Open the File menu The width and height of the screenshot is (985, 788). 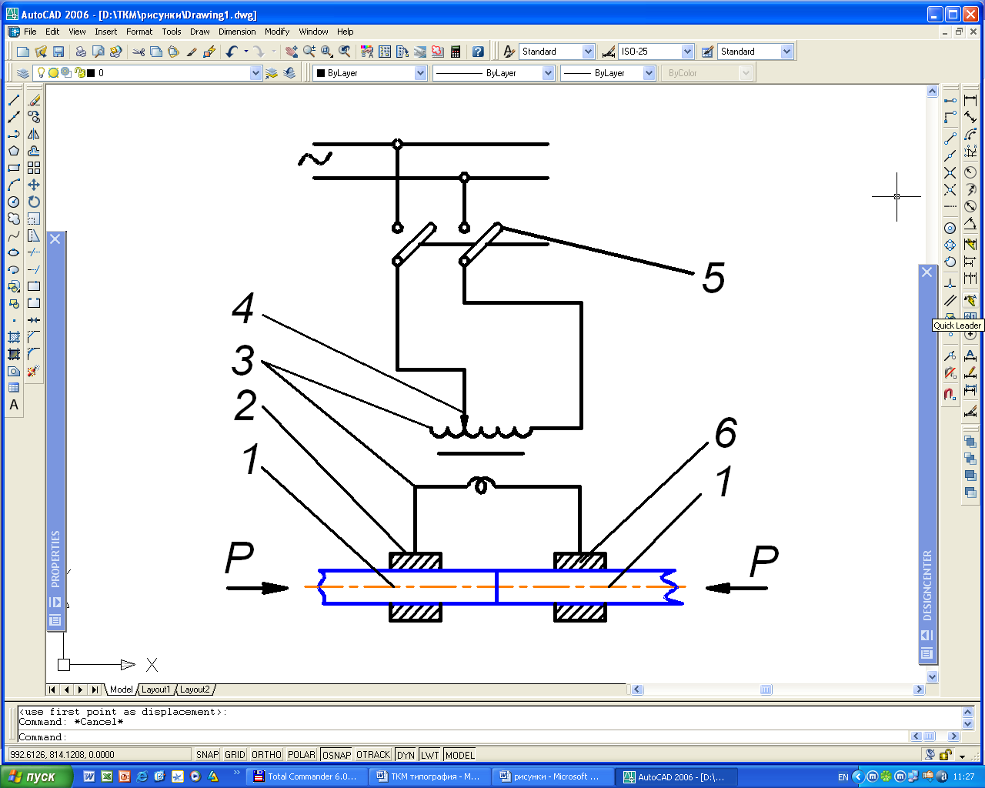pyautogui.click(x=30, y=32)
